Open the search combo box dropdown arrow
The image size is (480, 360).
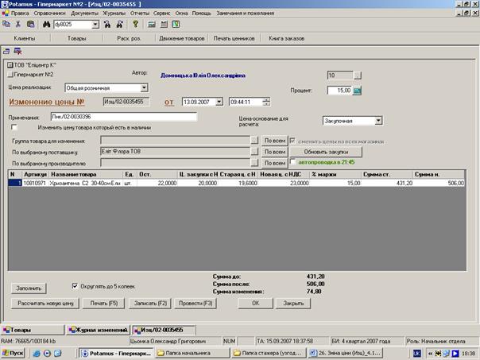(x=95, y=25)
